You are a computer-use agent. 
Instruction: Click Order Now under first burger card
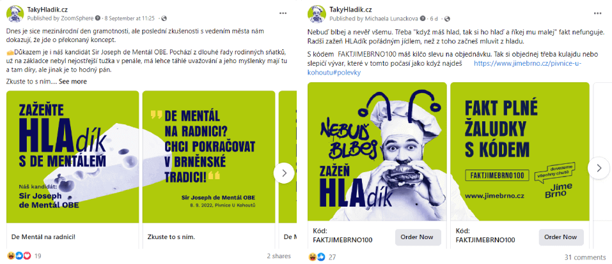[x=418, y=237]
